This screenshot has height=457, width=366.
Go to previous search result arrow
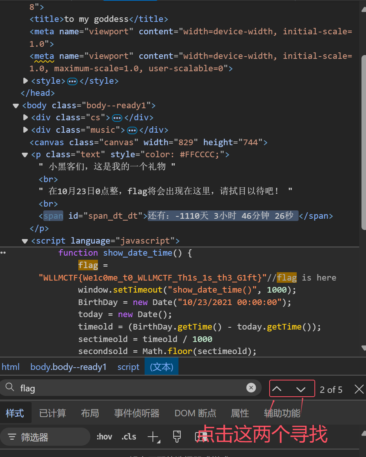(x=277, y=389)
